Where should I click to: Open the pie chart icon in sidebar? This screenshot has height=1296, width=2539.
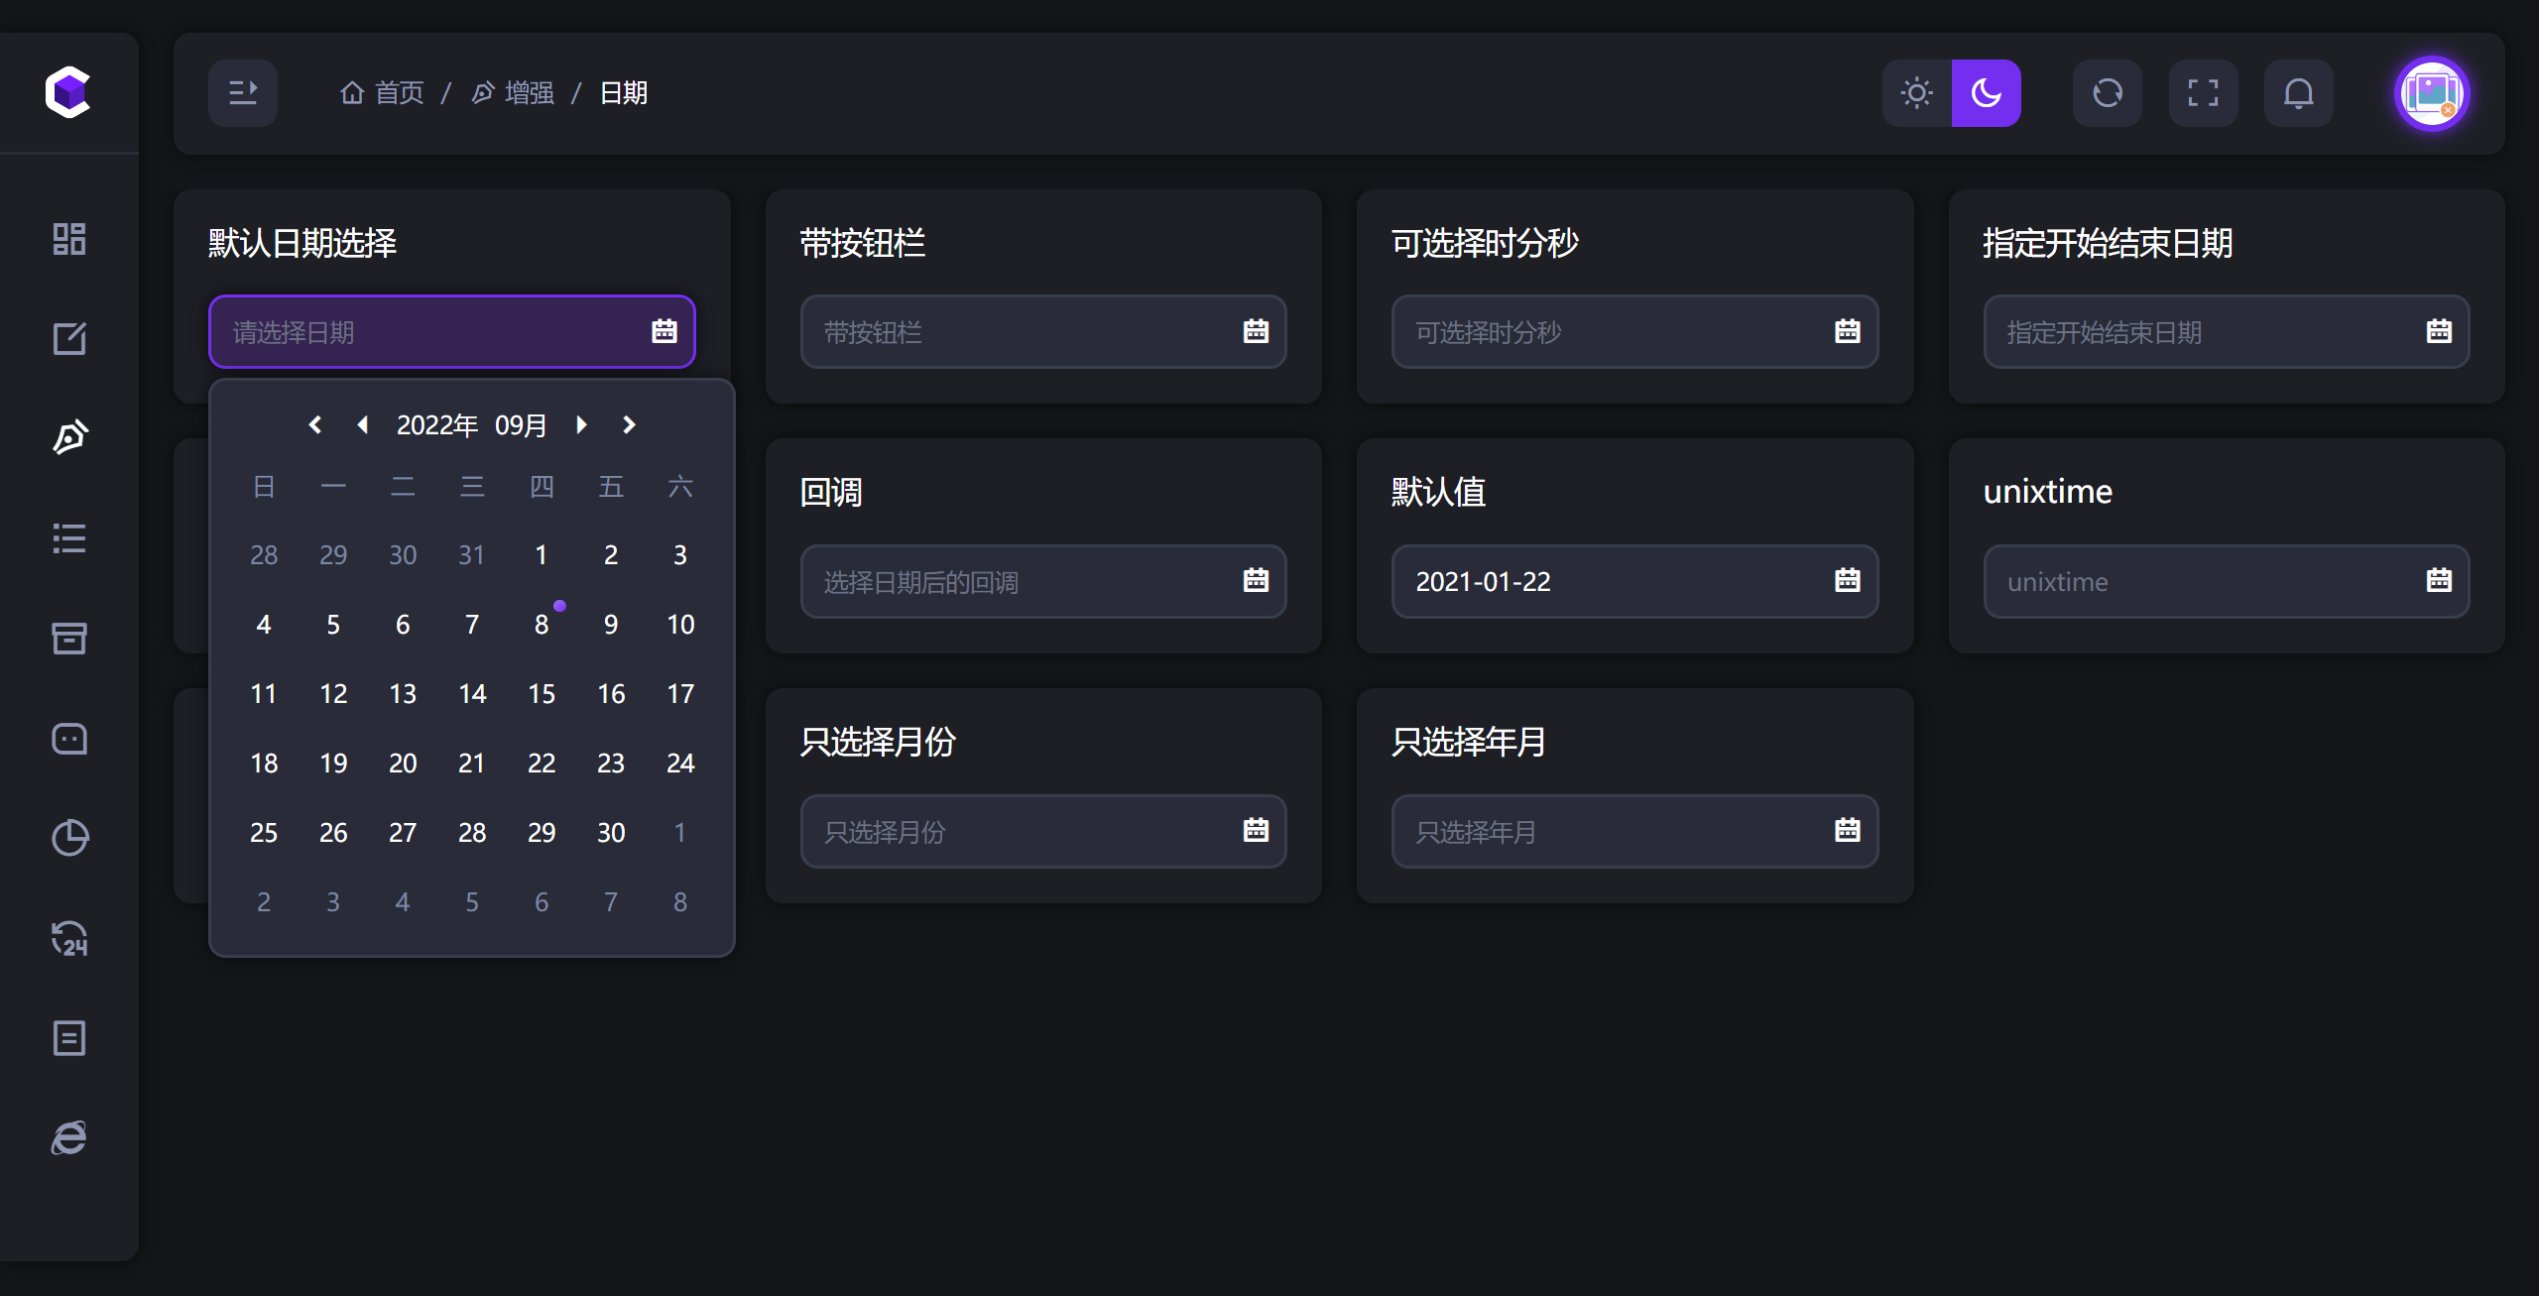point(68,838)
